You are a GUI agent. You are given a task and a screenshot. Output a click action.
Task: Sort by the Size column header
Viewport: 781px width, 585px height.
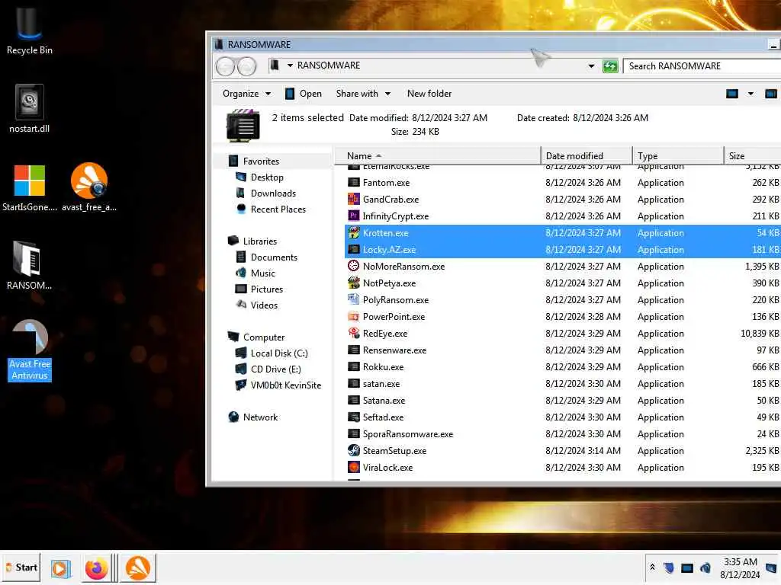[752, 155]
